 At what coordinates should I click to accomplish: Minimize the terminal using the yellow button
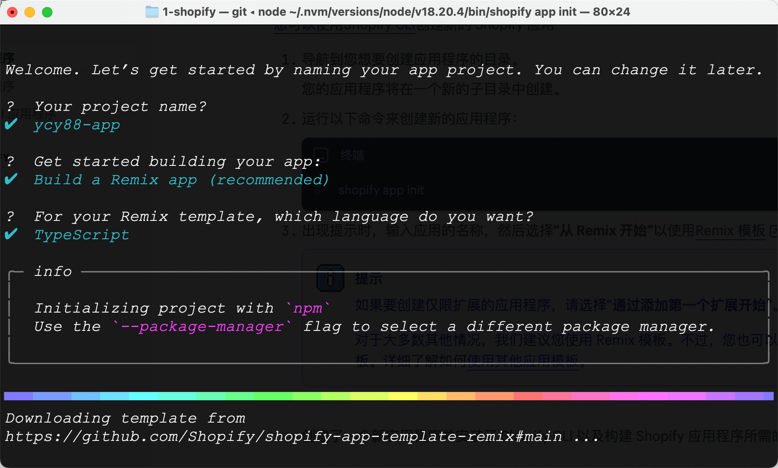click(x=30, y=12)
